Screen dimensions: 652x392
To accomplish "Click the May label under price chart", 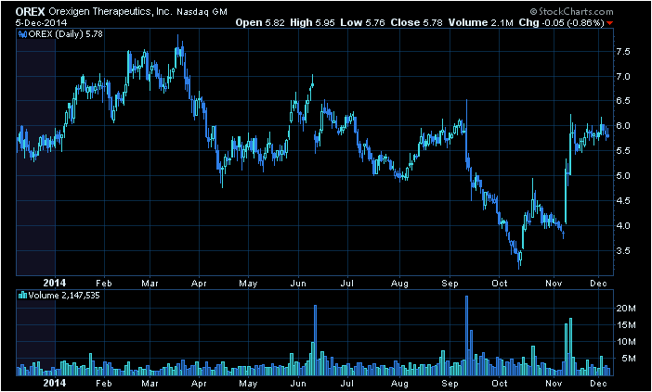I will point(248,284).
